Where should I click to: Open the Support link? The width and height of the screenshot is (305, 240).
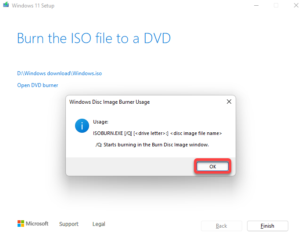(69, 224)
